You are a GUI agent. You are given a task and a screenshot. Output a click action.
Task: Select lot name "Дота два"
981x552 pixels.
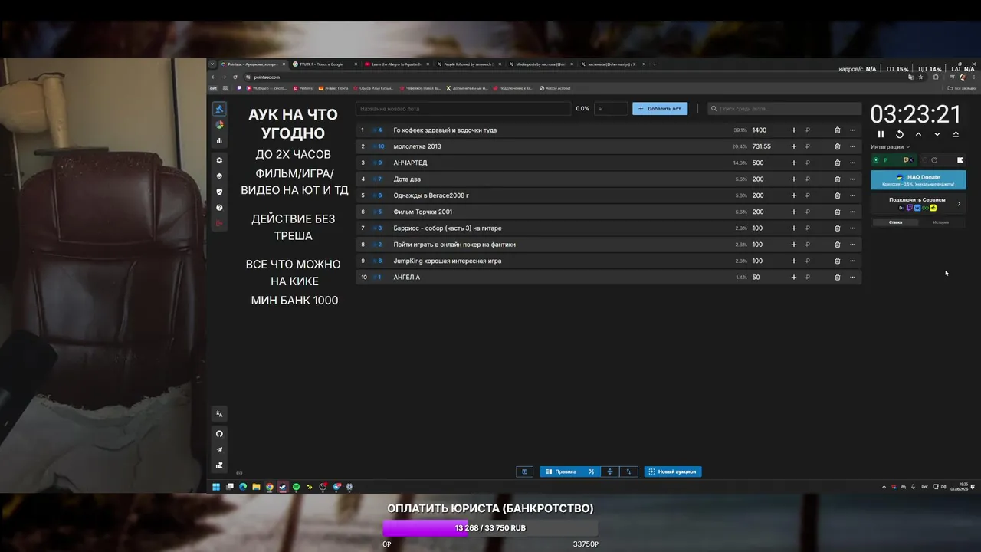[407, 179]
